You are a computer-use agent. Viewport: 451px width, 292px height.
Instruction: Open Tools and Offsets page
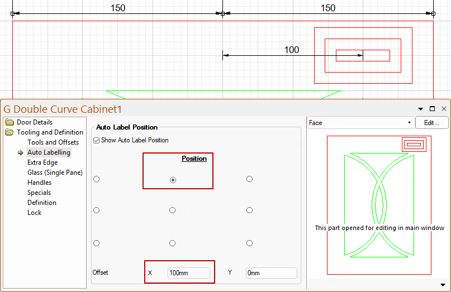point(53,142)
